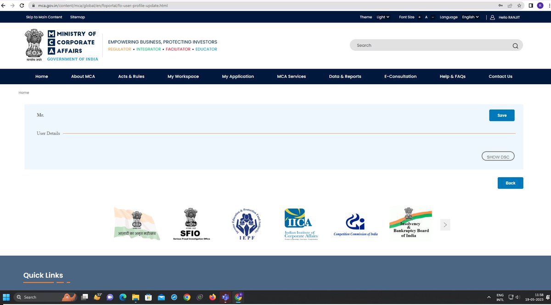Open Mail app from taskbar
The image size is (551, 305).
pyautogui.click(x=161, y=297)
